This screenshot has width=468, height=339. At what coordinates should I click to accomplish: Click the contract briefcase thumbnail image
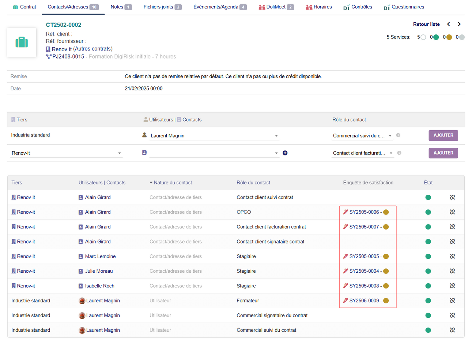pos(22,42)
